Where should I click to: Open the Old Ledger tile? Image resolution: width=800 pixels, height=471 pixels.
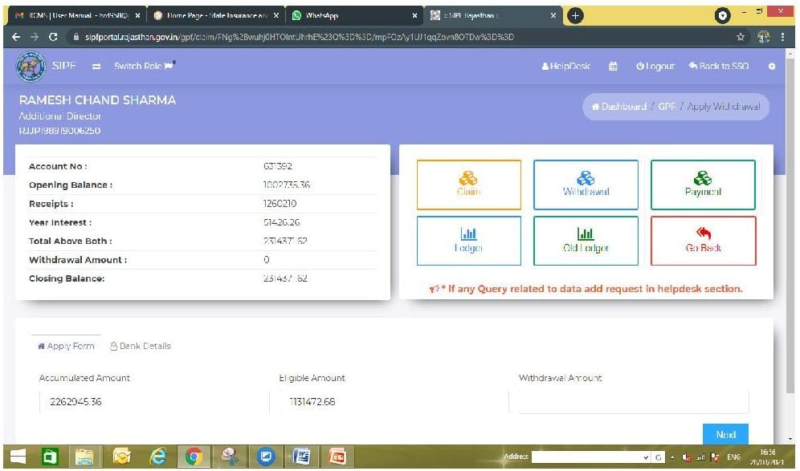coord(586,241)
